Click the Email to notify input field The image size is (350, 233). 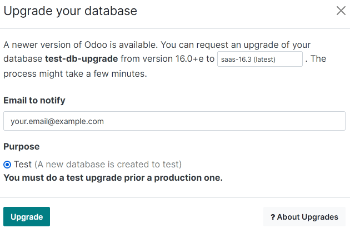tap(174, 121)
